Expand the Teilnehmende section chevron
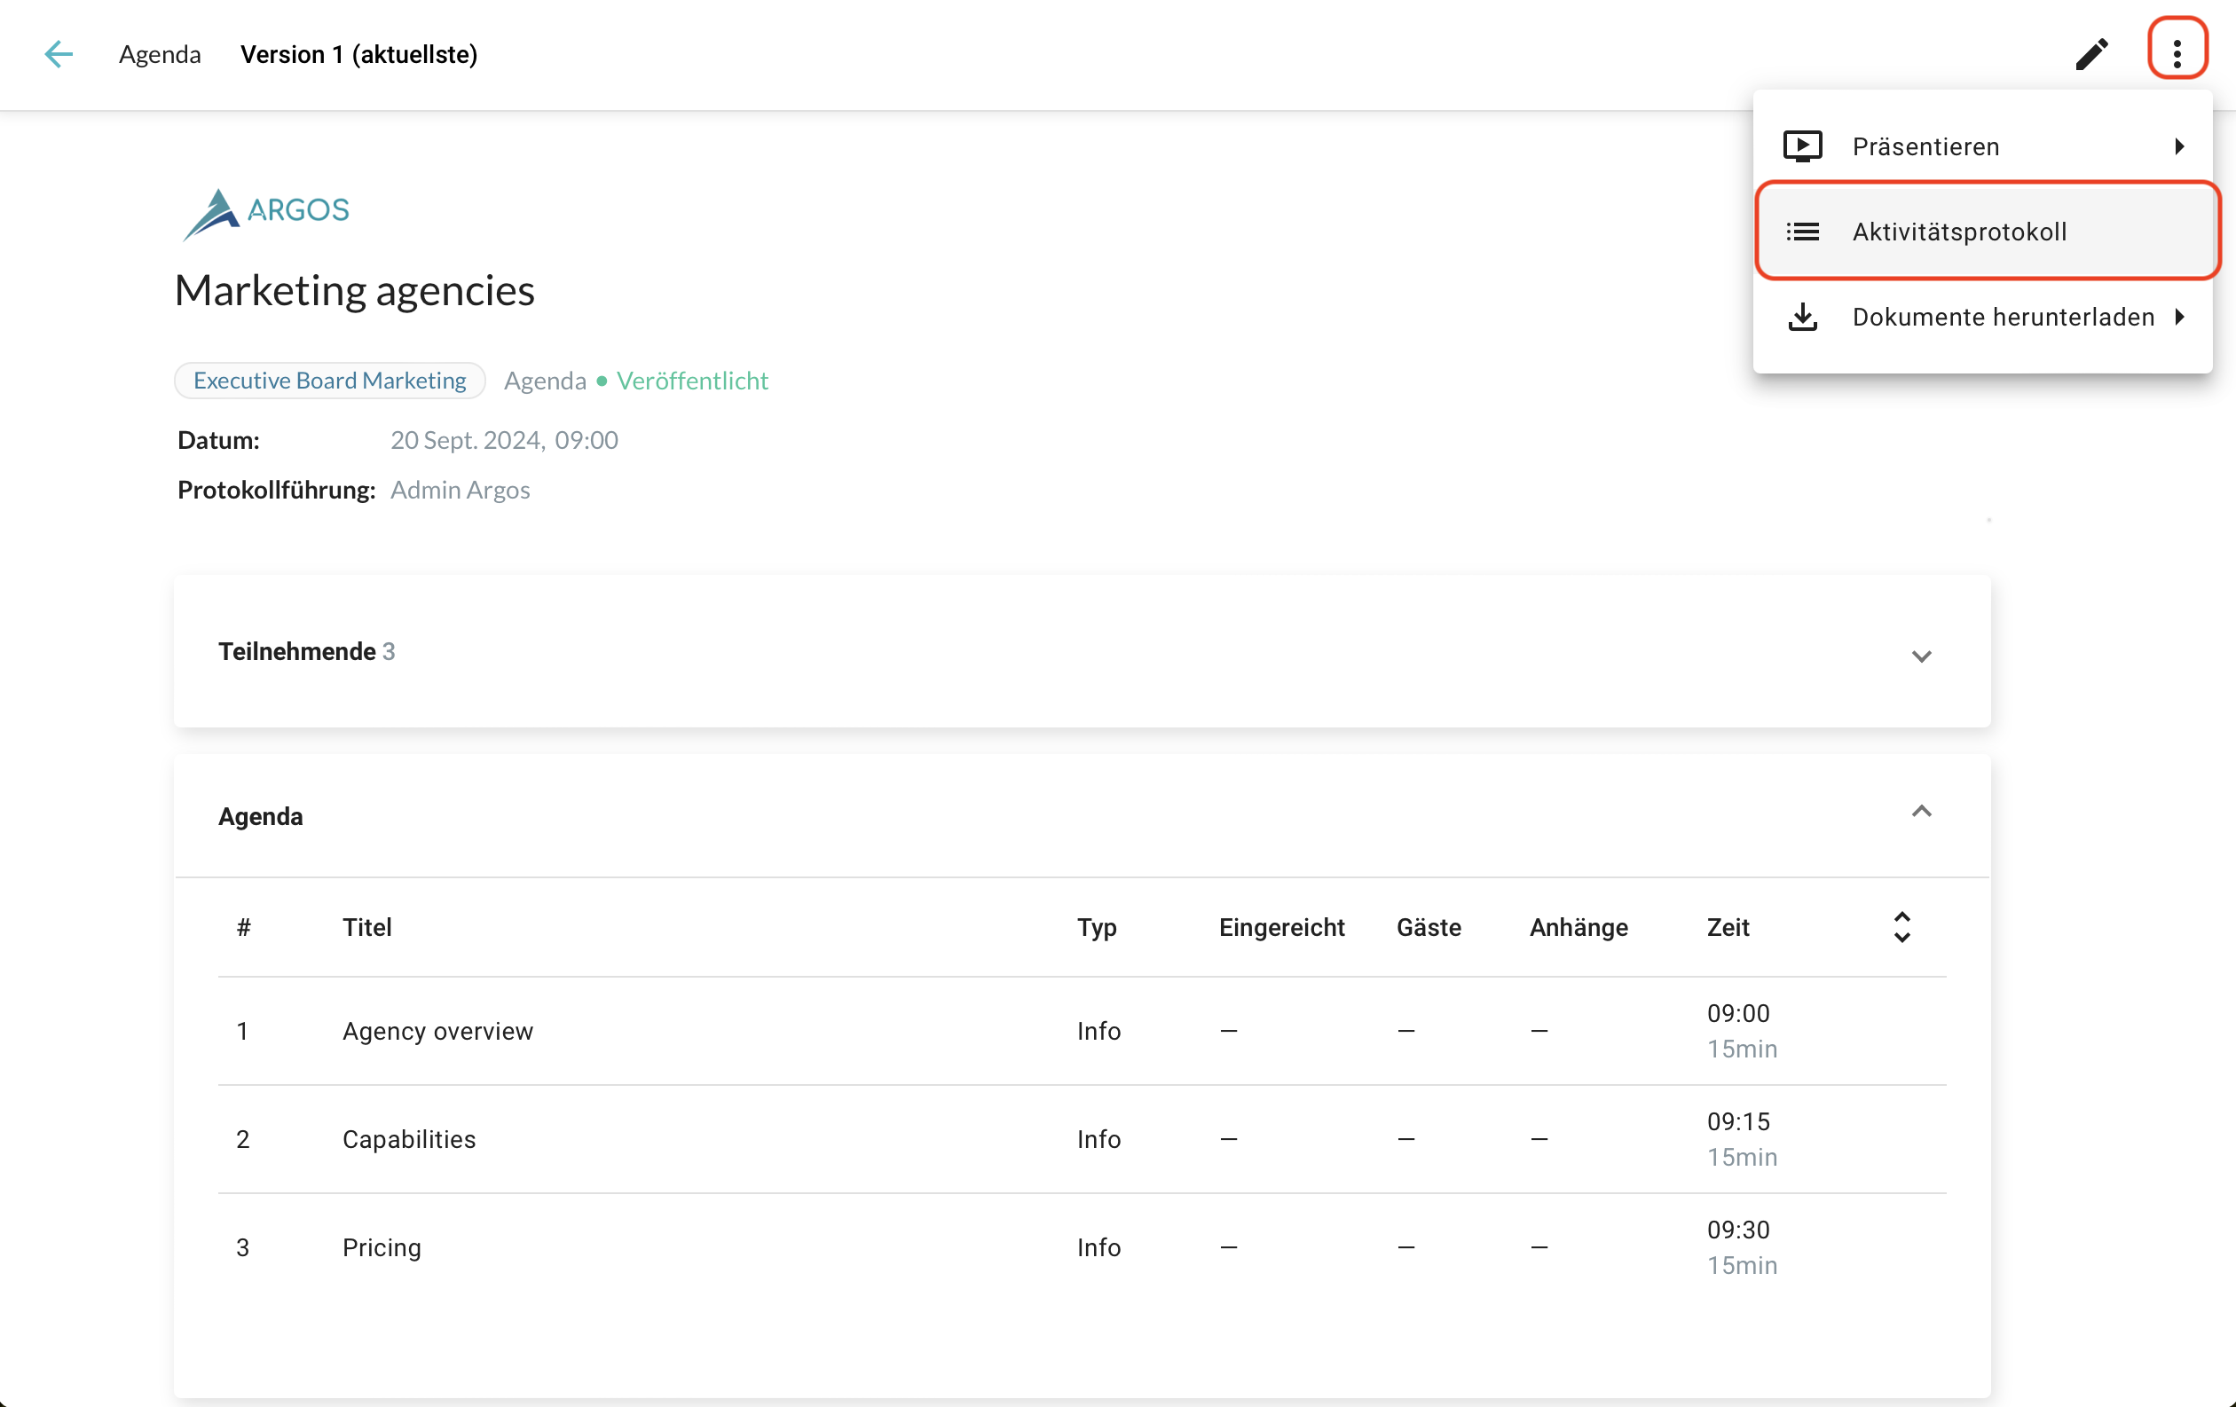Image resolution: width=2236 pixels, height=1407 pixels. [x=1920, y=656]
